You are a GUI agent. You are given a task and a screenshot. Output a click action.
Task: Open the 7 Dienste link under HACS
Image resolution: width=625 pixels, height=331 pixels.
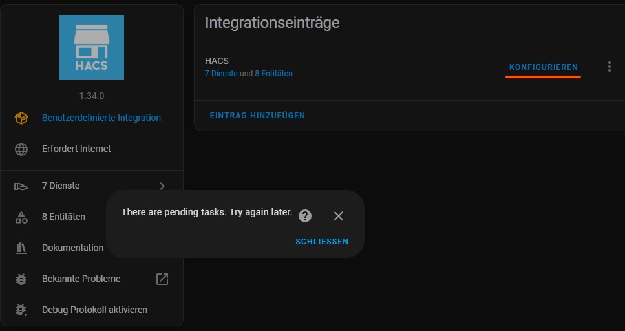coord(221,74)
